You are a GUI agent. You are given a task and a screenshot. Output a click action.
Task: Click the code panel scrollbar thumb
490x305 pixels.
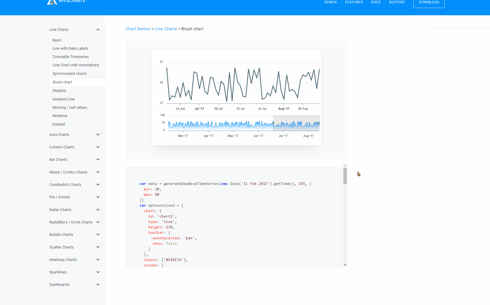click(x=345, y=176)
